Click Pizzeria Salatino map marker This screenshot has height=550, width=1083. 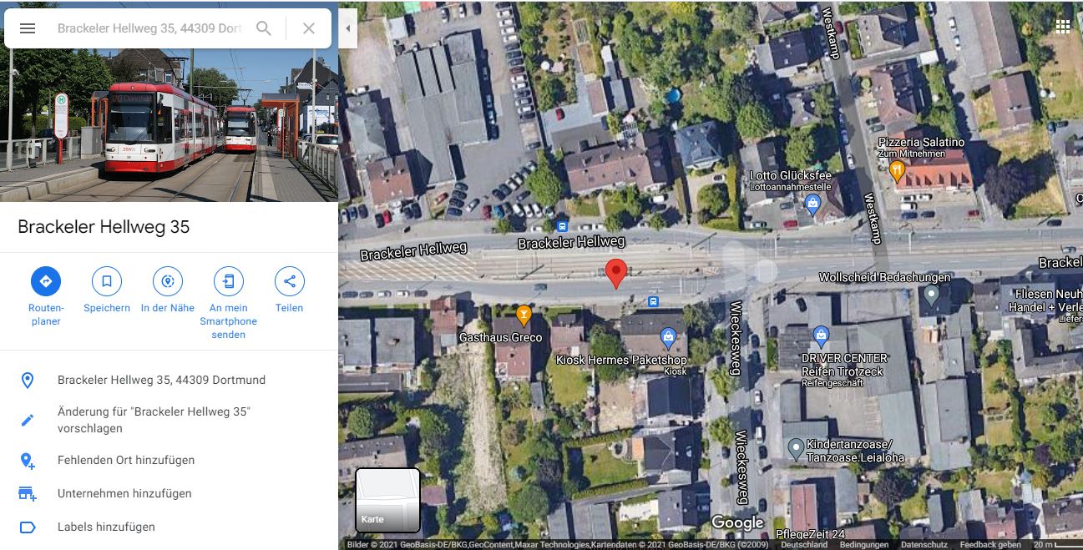point(898,172)
